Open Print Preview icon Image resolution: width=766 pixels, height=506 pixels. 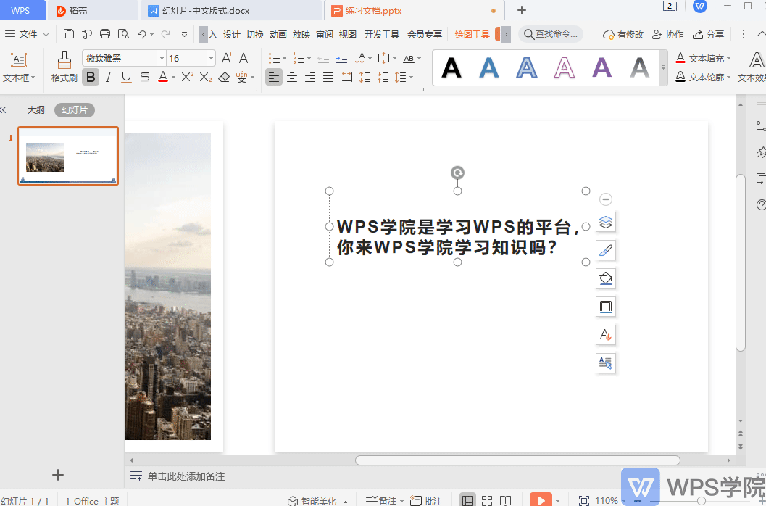click(x=124, y=34)
